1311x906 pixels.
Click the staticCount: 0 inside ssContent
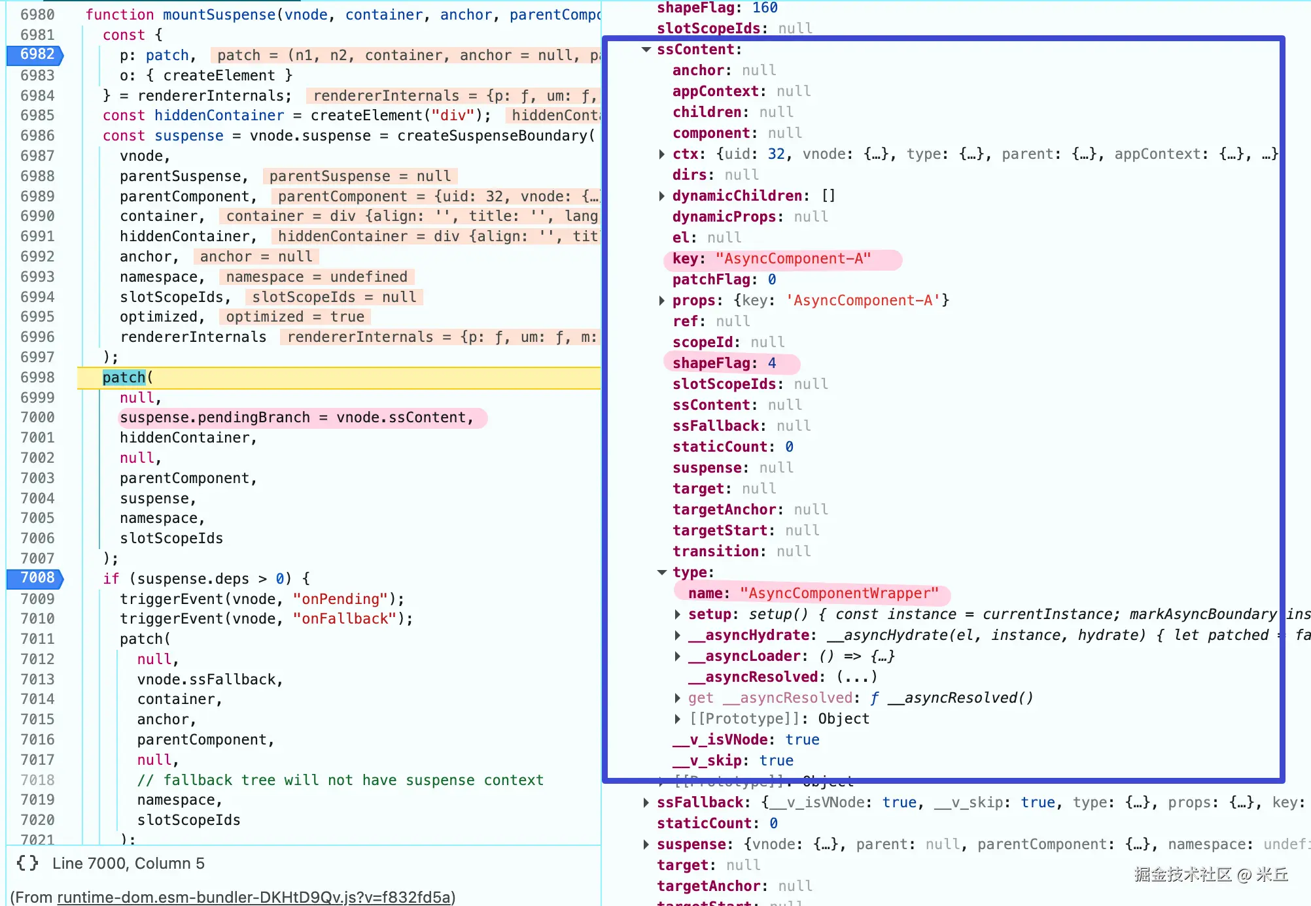click(733, 447)
